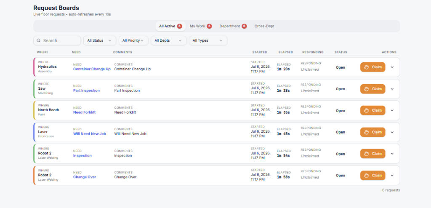Expand the Robot 2 Inspection row chevron
Image resolution: width=431 pixels, height=208 pixels.
point(392,154)
